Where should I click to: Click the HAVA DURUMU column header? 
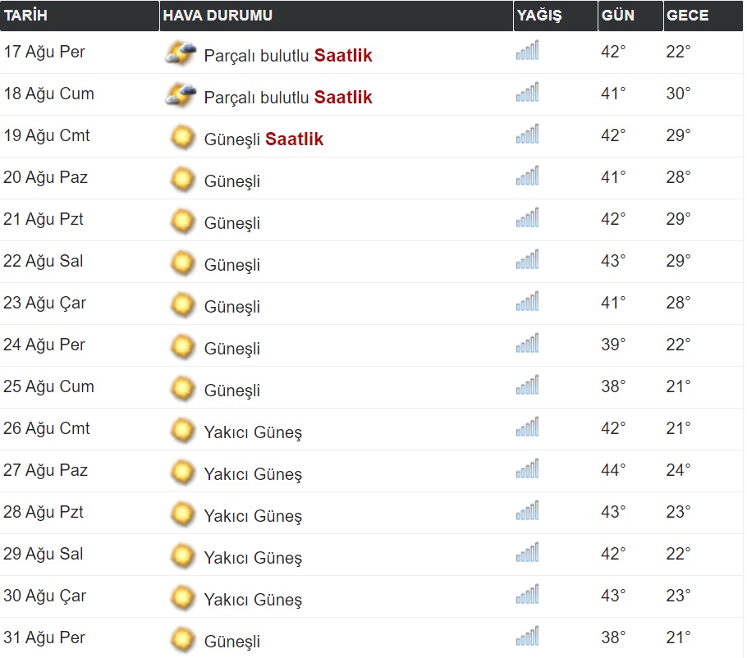(218, 16)
